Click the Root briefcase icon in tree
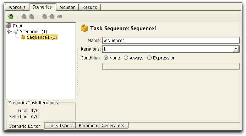The width and height of the screenshot is (246, 136). click(9, 26)
